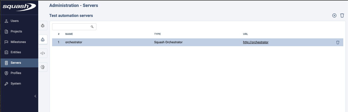Delete the orchestrator server row
The width and height of the screenshot is (348, 112).
[x=338, y=42]
